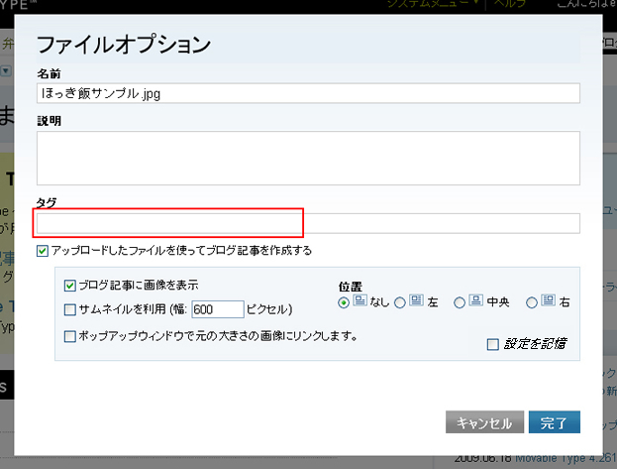Screen dimensions: 617x469
Task: Enable the popup window link checkbox
Action: pyautogui.click(x=70, y=336)
